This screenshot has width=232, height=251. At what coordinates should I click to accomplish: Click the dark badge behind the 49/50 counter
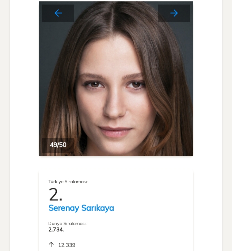pos(45,149)
